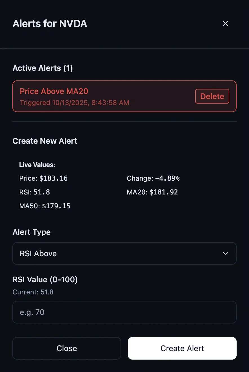
Task: Click the Create New Alert heading
Action: pyautogui.click(x=45, y=141)
